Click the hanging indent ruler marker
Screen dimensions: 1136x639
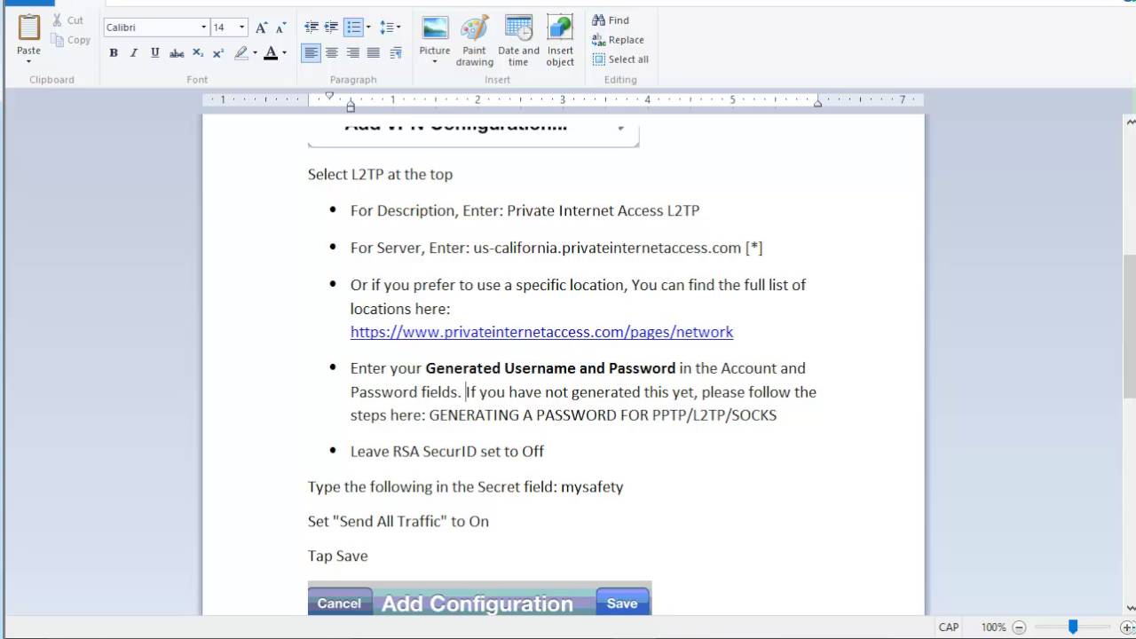(351, 104)
